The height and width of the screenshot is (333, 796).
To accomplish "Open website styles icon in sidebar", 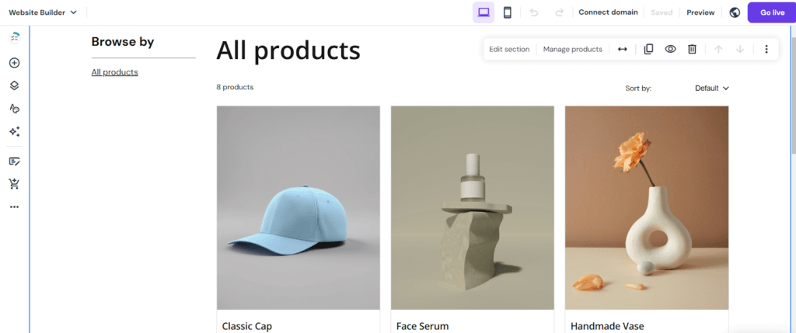I will (x=14, y=109).
